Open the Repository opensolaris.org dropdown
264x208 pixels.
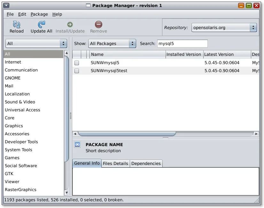coord(224,27)
